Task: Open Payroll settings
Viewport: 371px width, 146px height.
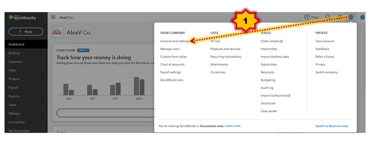Action: [x=170, y=72]
